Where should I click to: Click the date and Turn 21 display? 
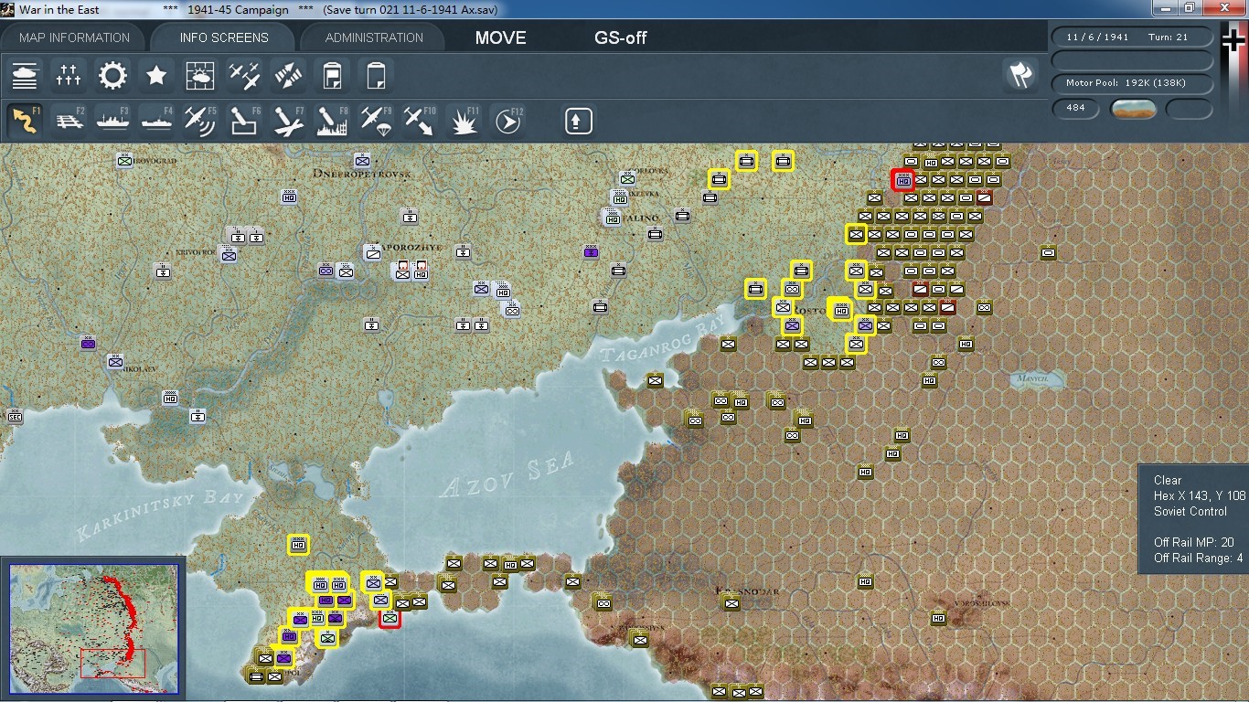click(x=1133, y=37)
